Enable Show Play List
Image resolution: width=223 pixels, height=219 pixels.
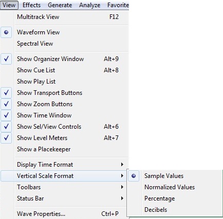(65, 82)
